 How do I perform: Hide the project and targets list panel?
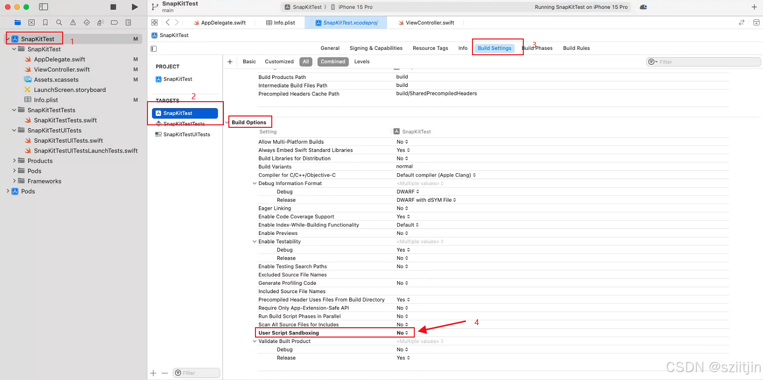coord(154,48)
